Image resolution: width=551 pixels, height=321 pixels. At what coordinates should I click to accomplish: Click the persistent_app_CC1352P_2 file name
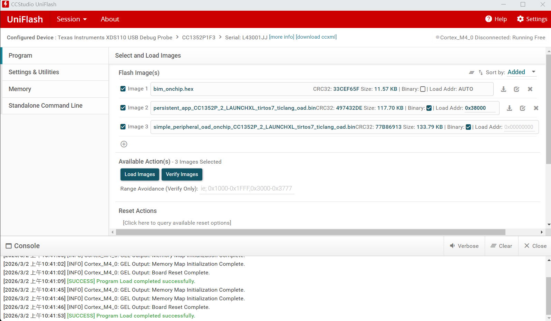[x=234, y=108]
